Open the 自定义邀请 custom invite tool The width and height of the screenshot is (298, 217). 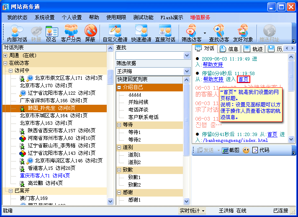coord(114,33)
